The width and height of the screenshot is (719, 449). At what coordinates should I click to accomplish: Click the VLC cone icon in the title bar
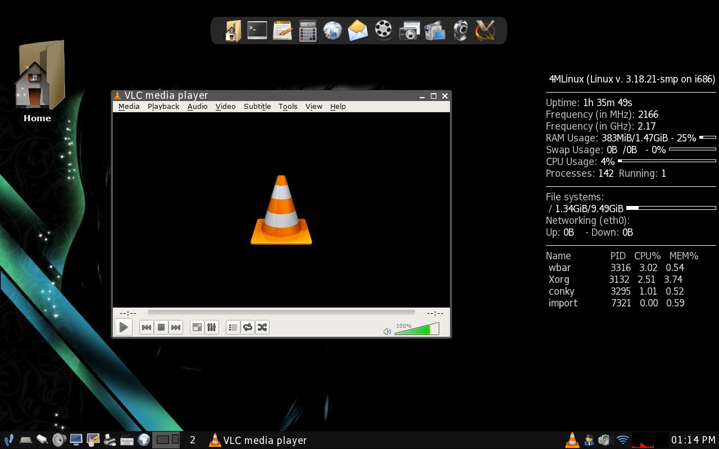pos(117,95)
